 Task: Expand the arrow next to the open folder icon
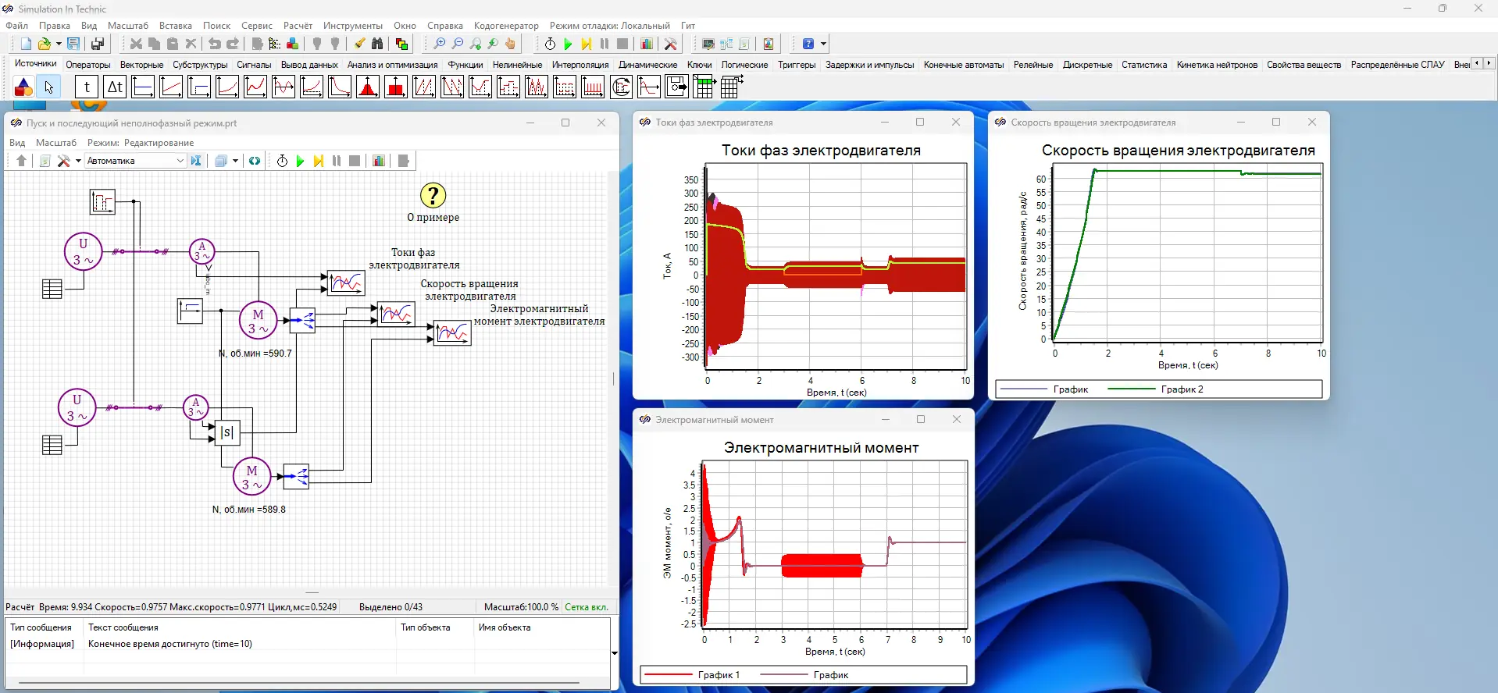[59, 44]
